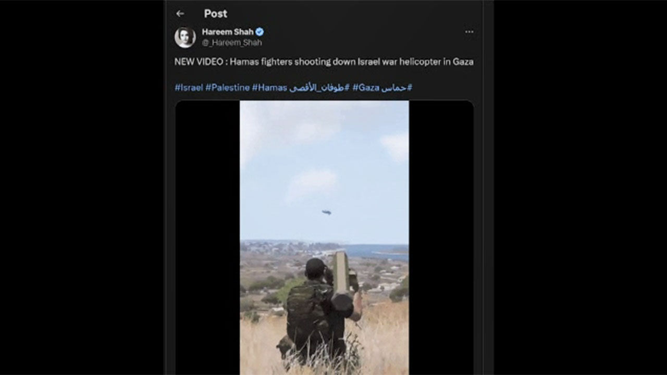Open the #Gaza hashtag

pyautogui.click(x=366, y=87)
